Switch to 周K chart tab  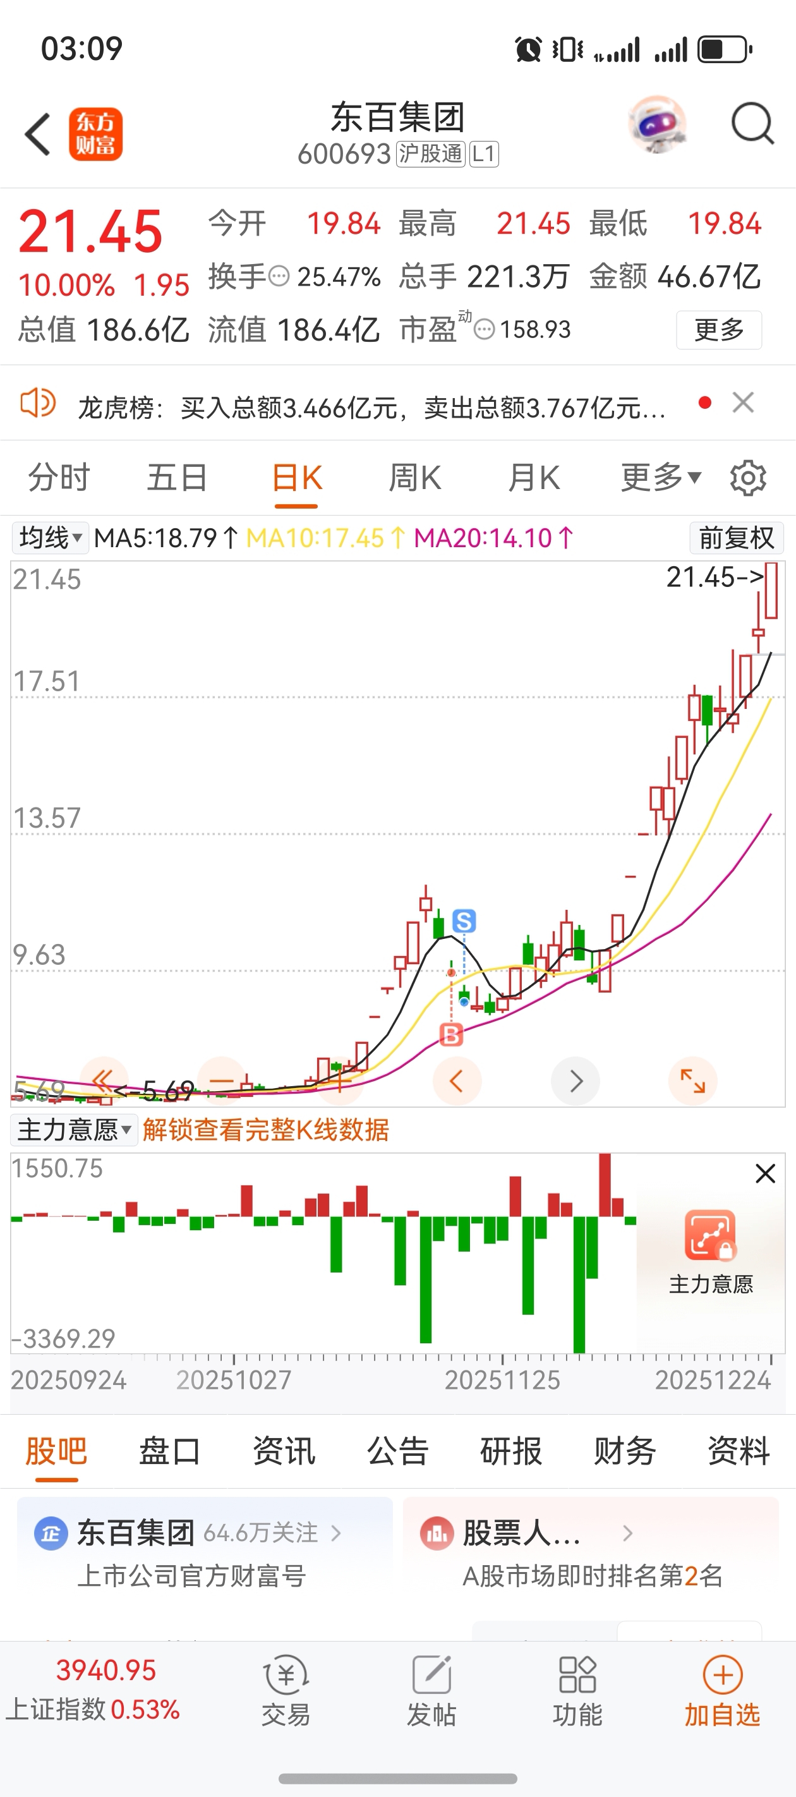click(414, 478)
